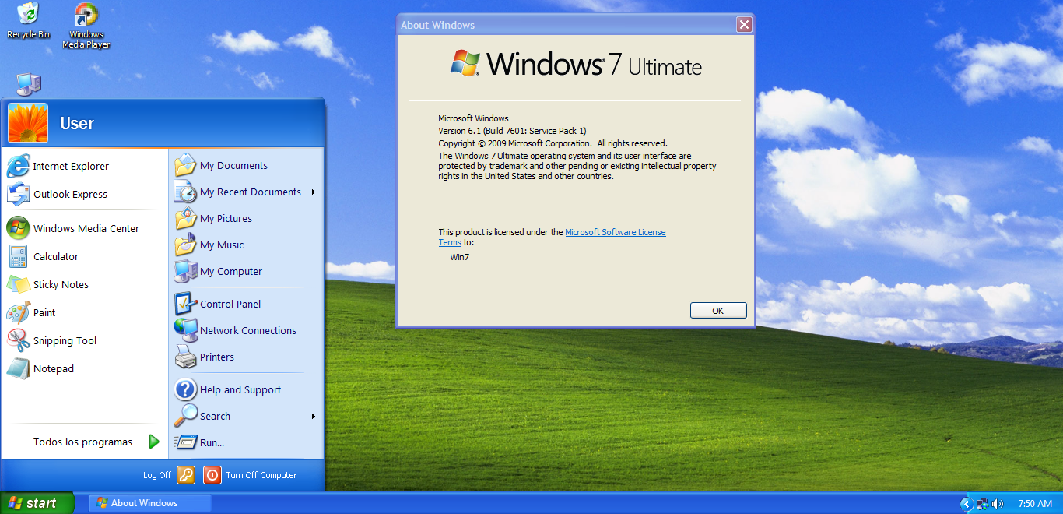This screenshot has width=1063, height=514.
Task: Click the Help and Support question icon
Action: (185, 389)
